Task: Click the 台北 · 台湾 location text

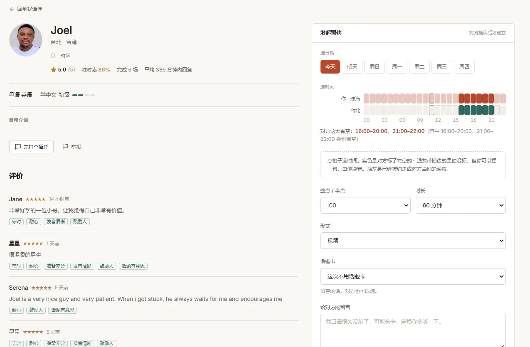Action: coord(64,42)
